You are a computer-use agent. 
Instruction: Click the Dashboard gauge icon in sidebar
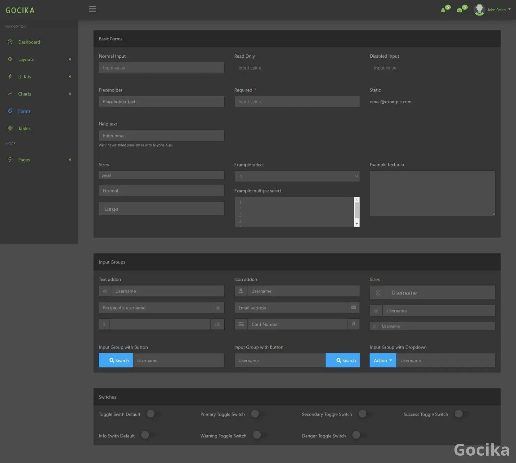[x=10, y=42]
